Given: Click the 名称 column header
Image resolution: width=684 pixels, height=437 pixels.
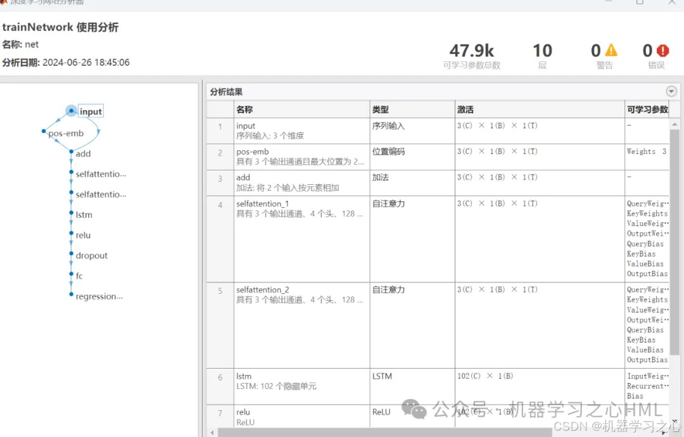Looking at the screenshot, I should tap(245, 108).
